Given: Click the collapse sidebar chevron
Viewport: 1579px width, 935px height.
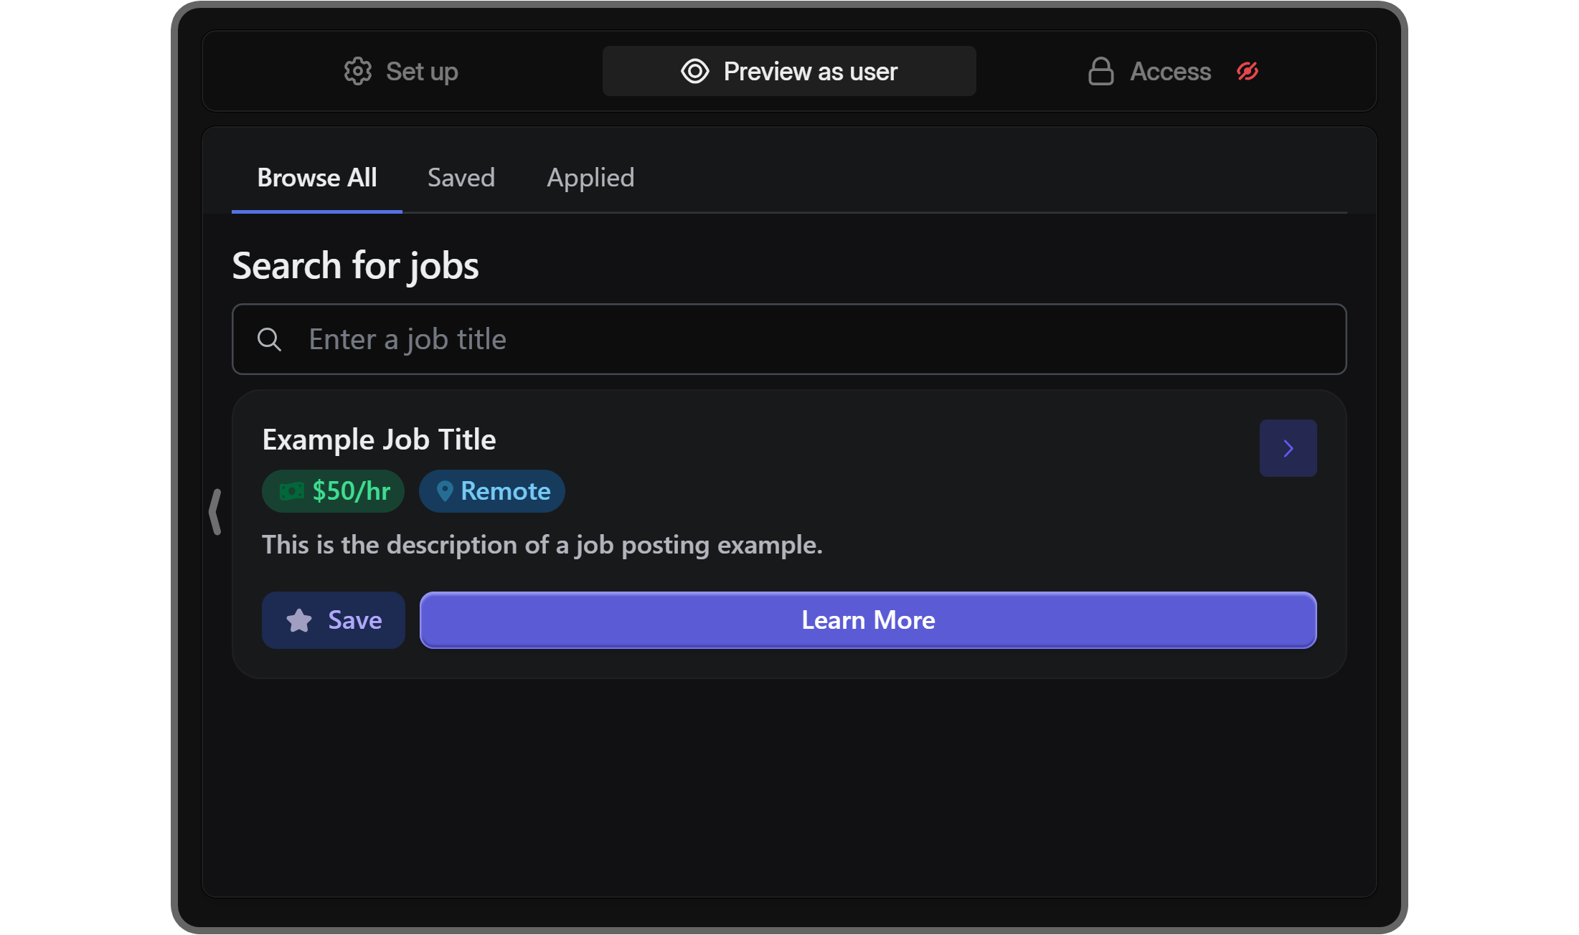Looking at the screenshot, I should pos(215,512).
